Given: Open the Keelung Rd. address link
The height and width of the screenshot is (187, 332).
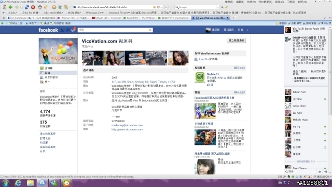Looking at the screenshot, I should pyautogui.click(x=143, y=82).
